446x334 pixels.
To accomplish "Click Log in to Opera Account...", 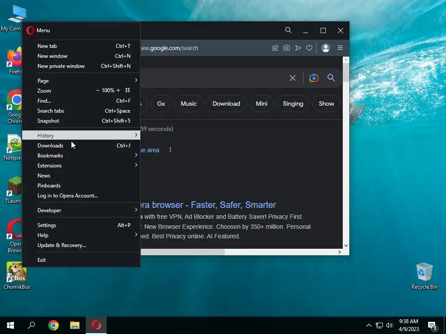I will tap(81, 195).
